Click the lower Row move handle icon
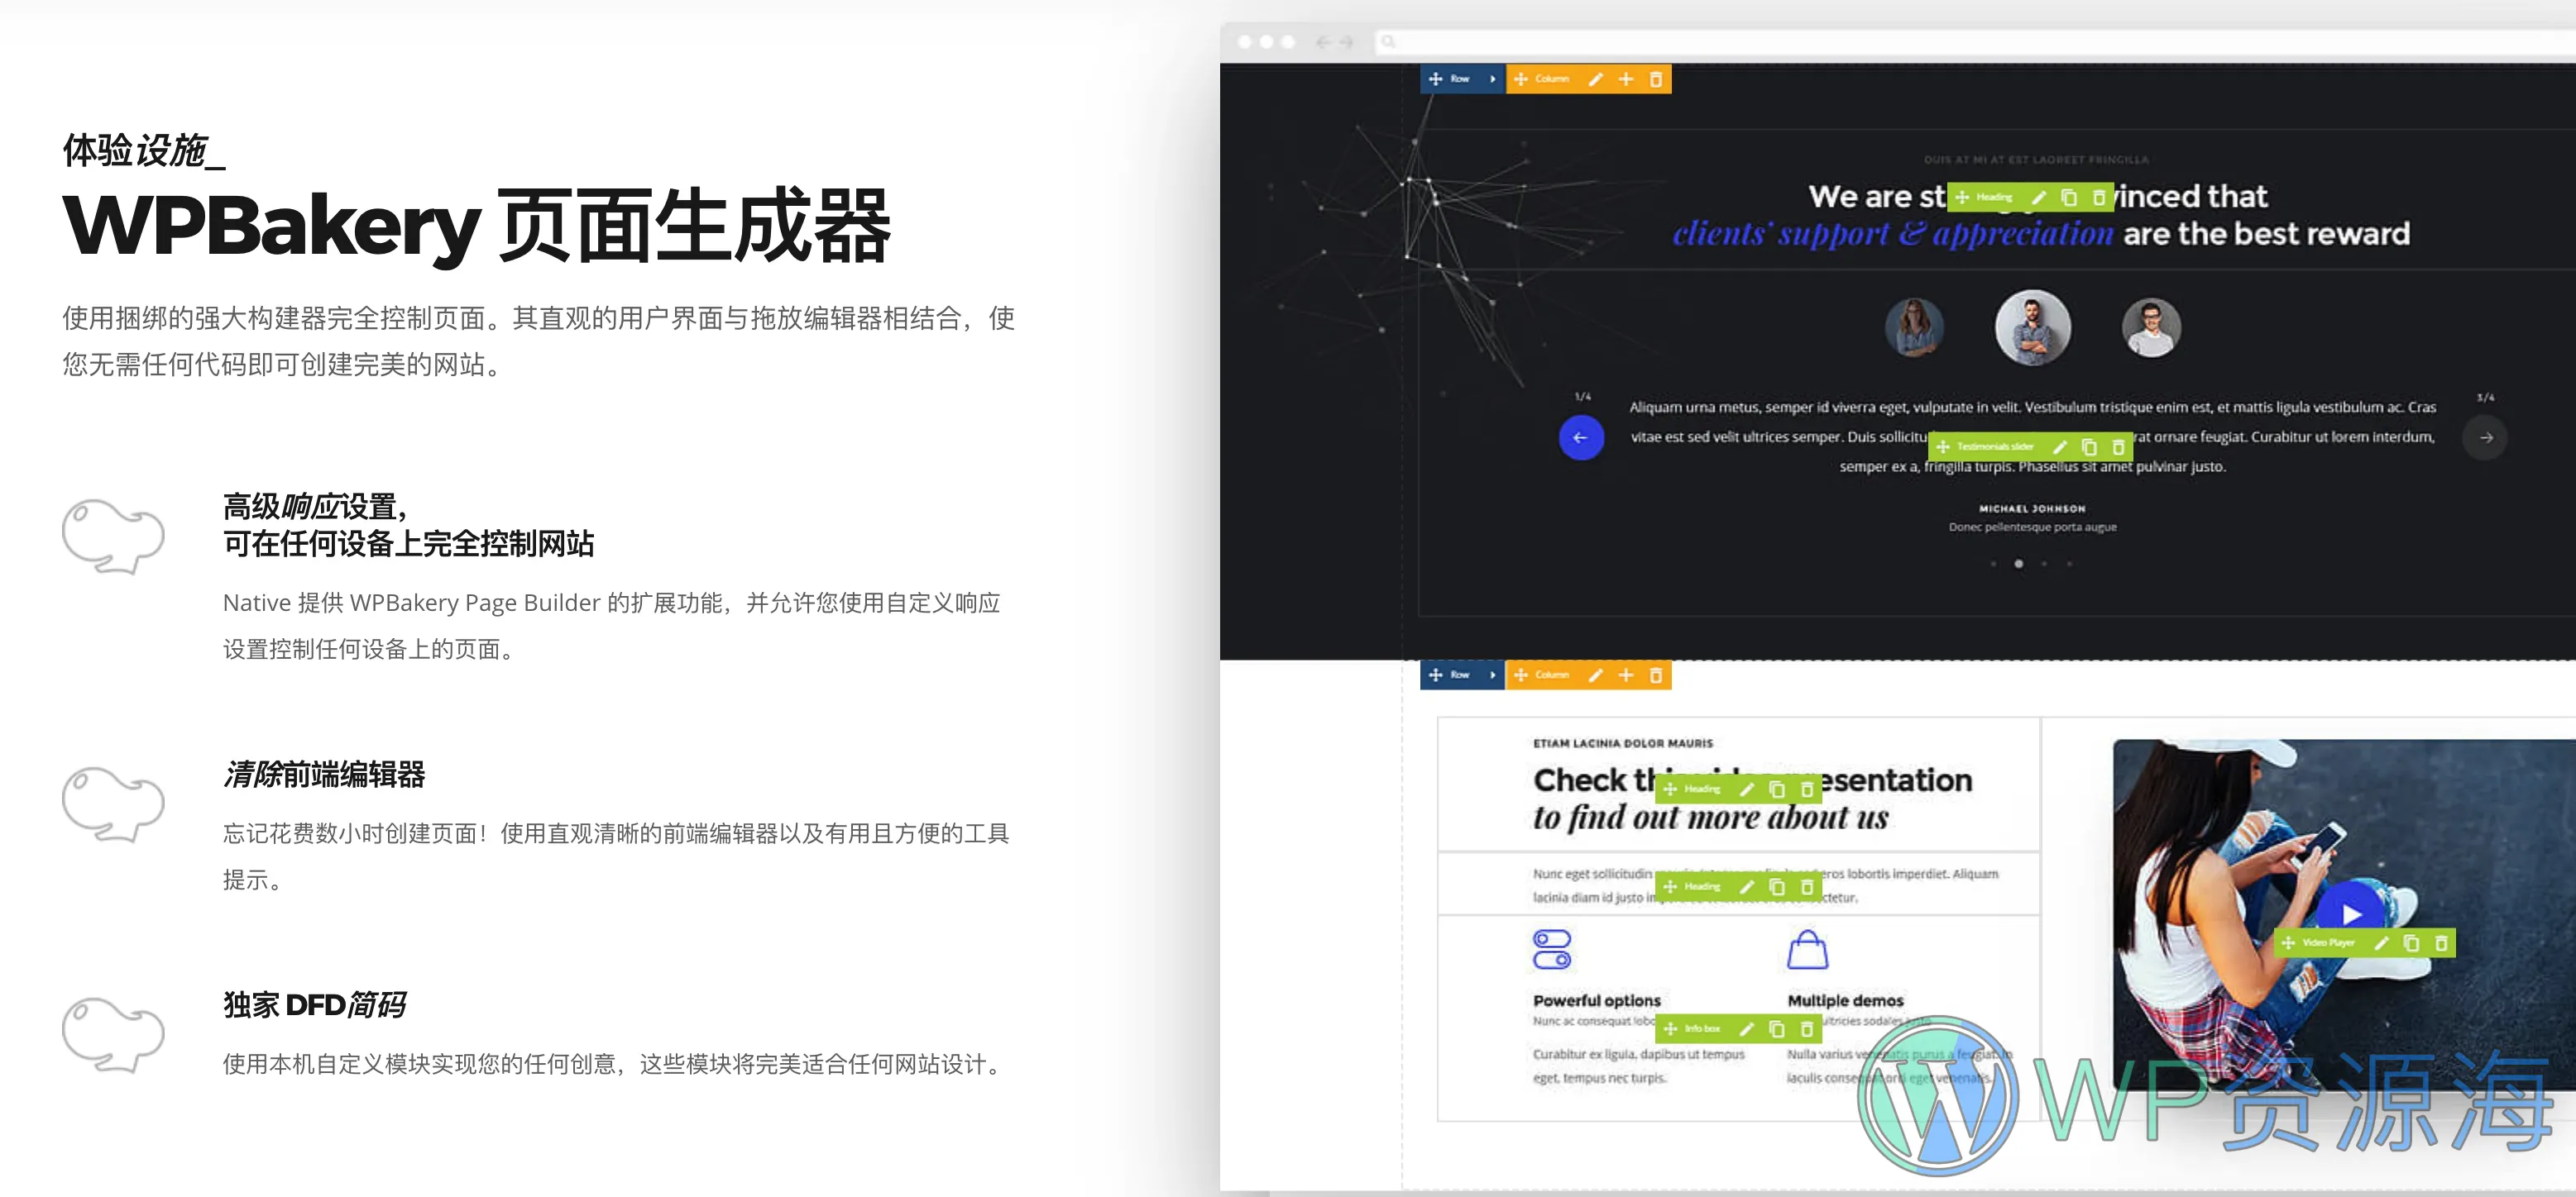2576x1197 pixels. point(1435,675)
